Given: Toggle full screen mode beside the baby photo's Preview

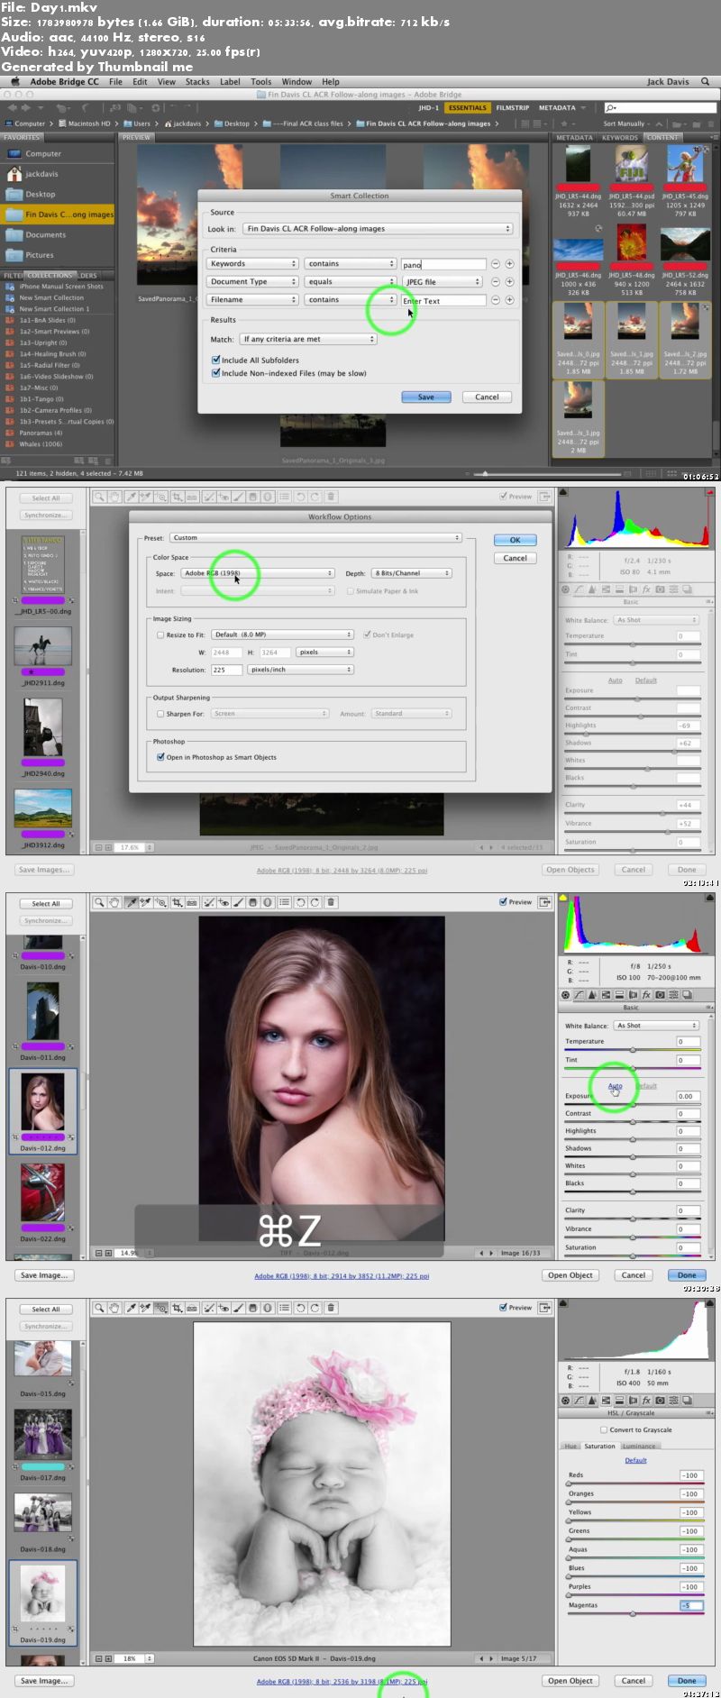Looking at the screenshot, I should click(x=544, y=1308).
